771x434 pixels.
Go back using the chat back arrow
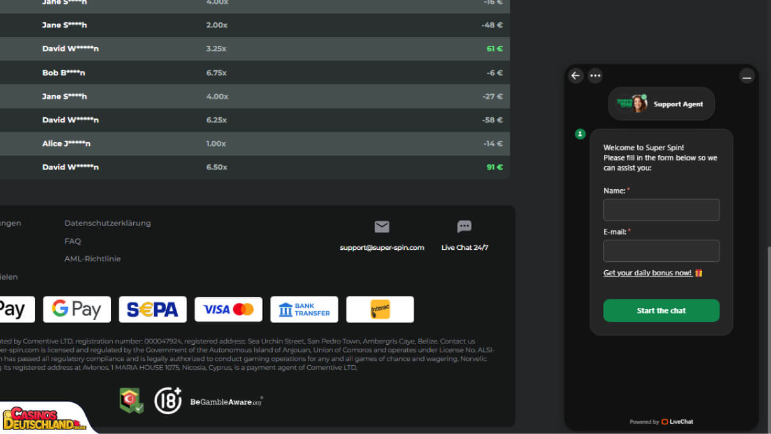click(x=576, y=76)
